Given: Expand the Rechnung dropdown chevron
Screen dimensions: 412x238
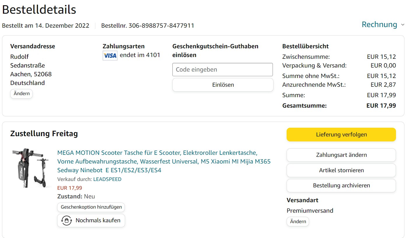Looking at the screenshot, I should click(403, 25).
